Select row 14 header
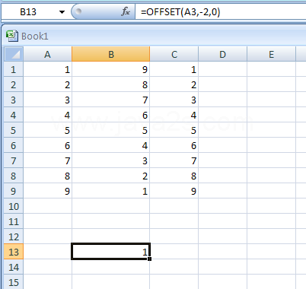 pos(14,267)
